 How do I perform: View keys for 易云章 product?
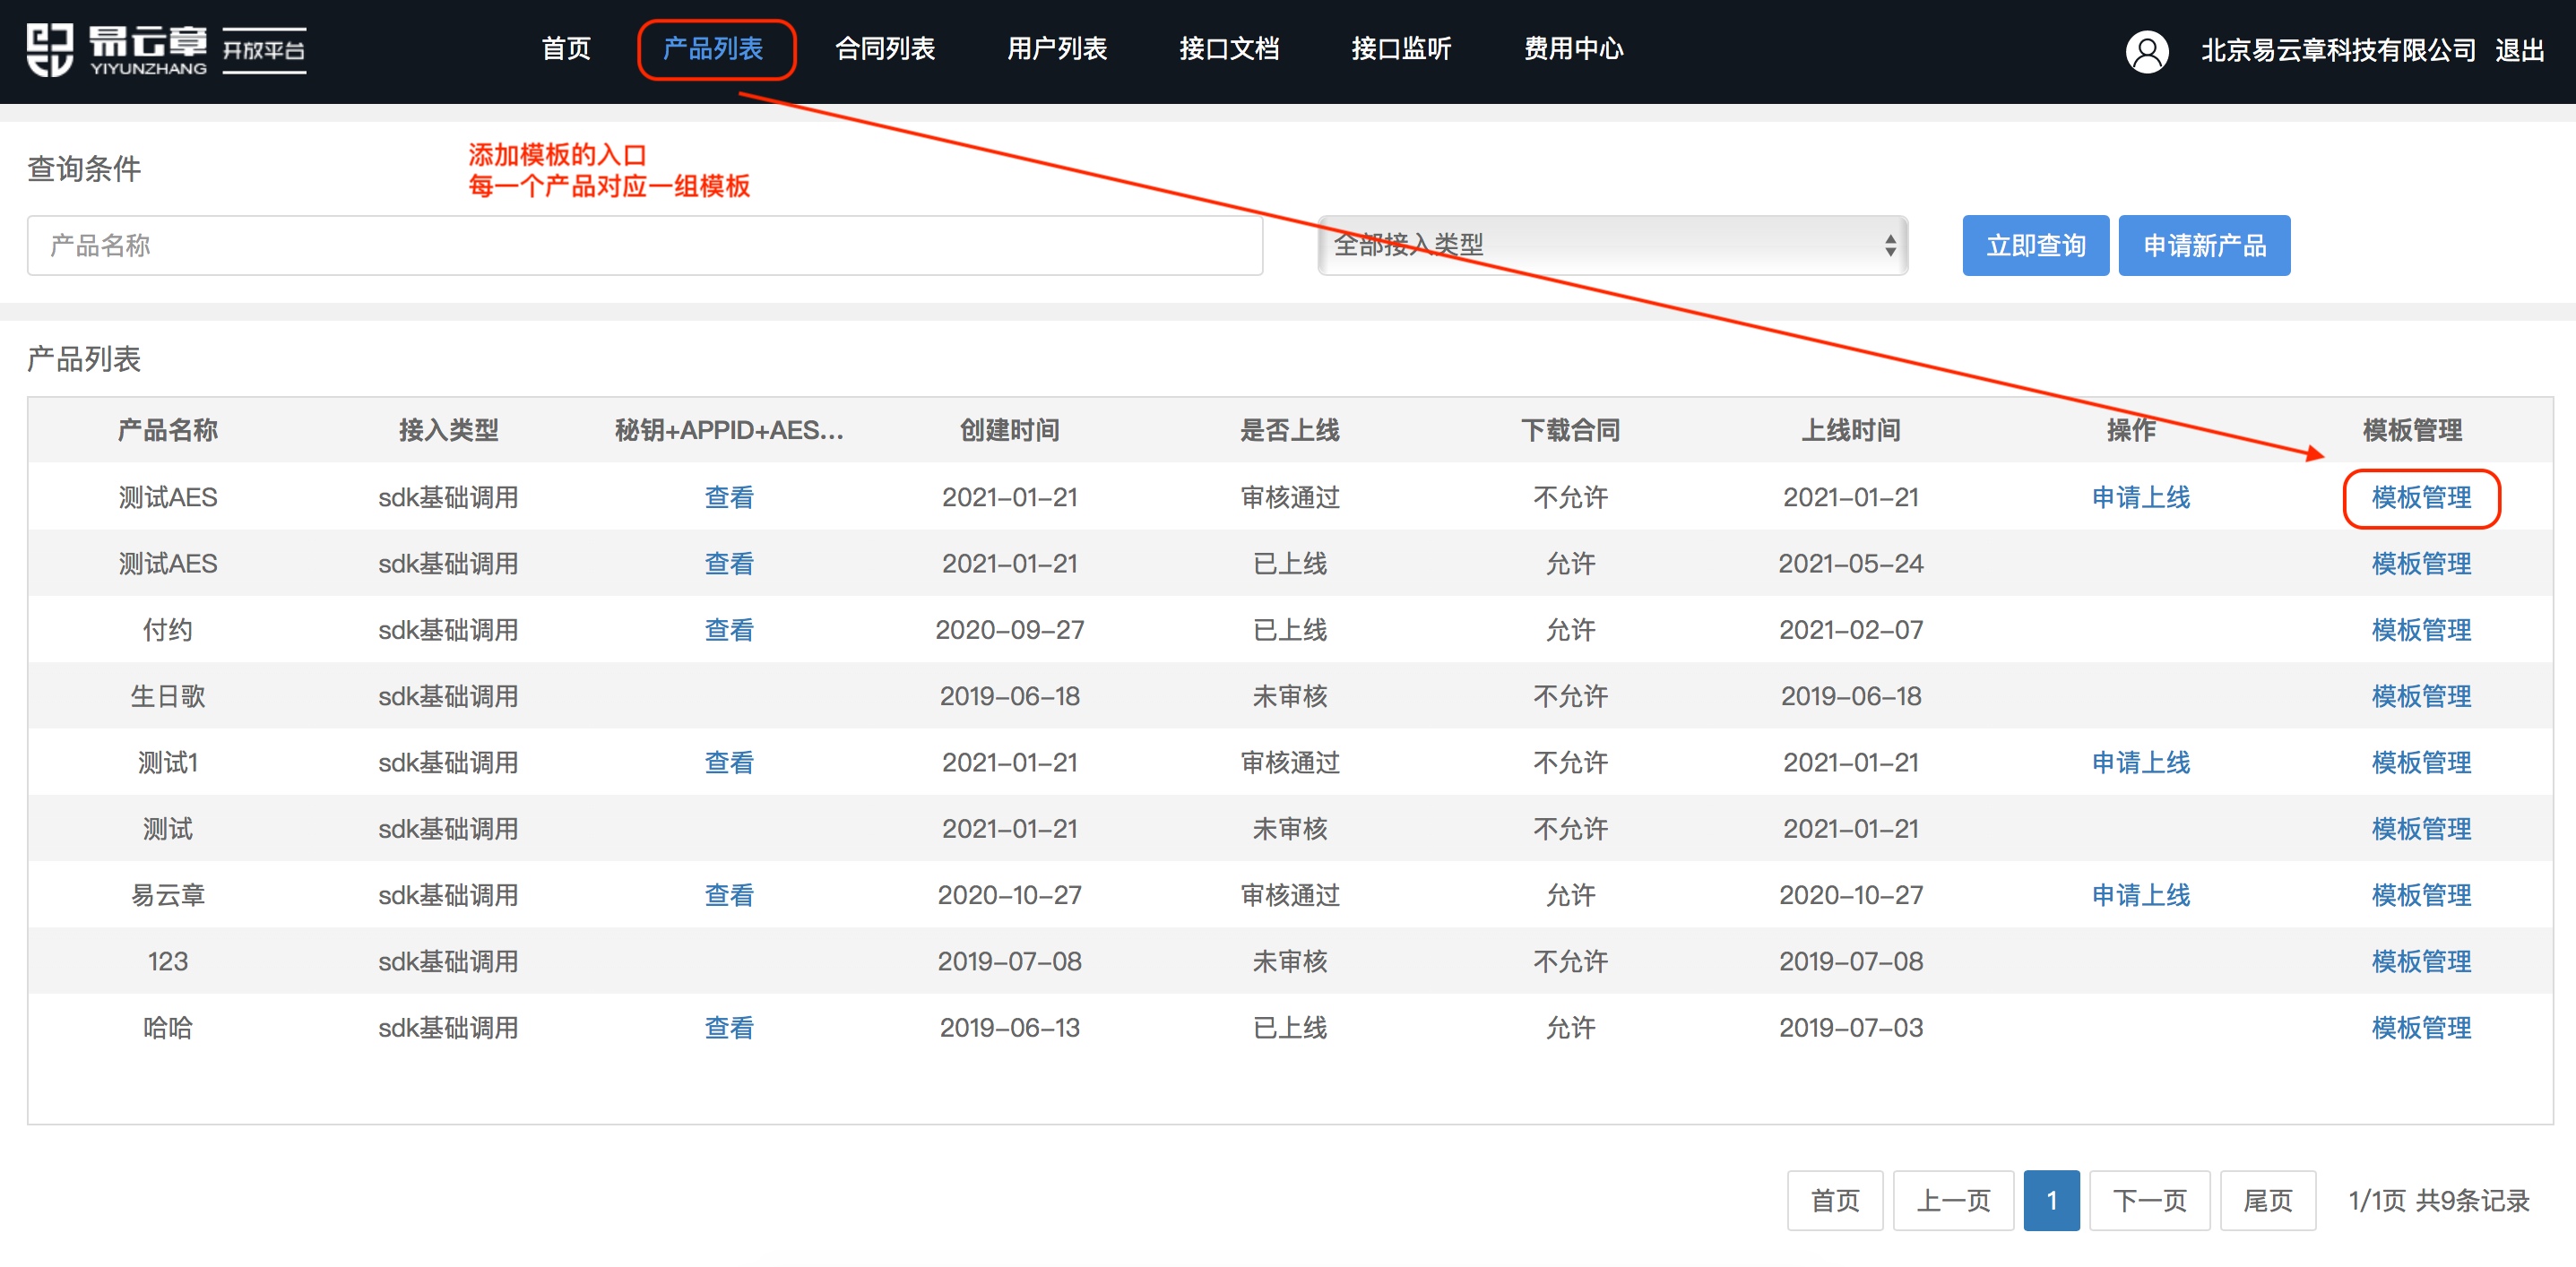pyautogui.click(x=729, y=895)
